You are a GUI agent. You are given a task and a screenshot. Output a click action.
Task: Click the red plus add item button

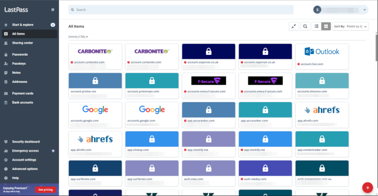[x=368, y=187]
